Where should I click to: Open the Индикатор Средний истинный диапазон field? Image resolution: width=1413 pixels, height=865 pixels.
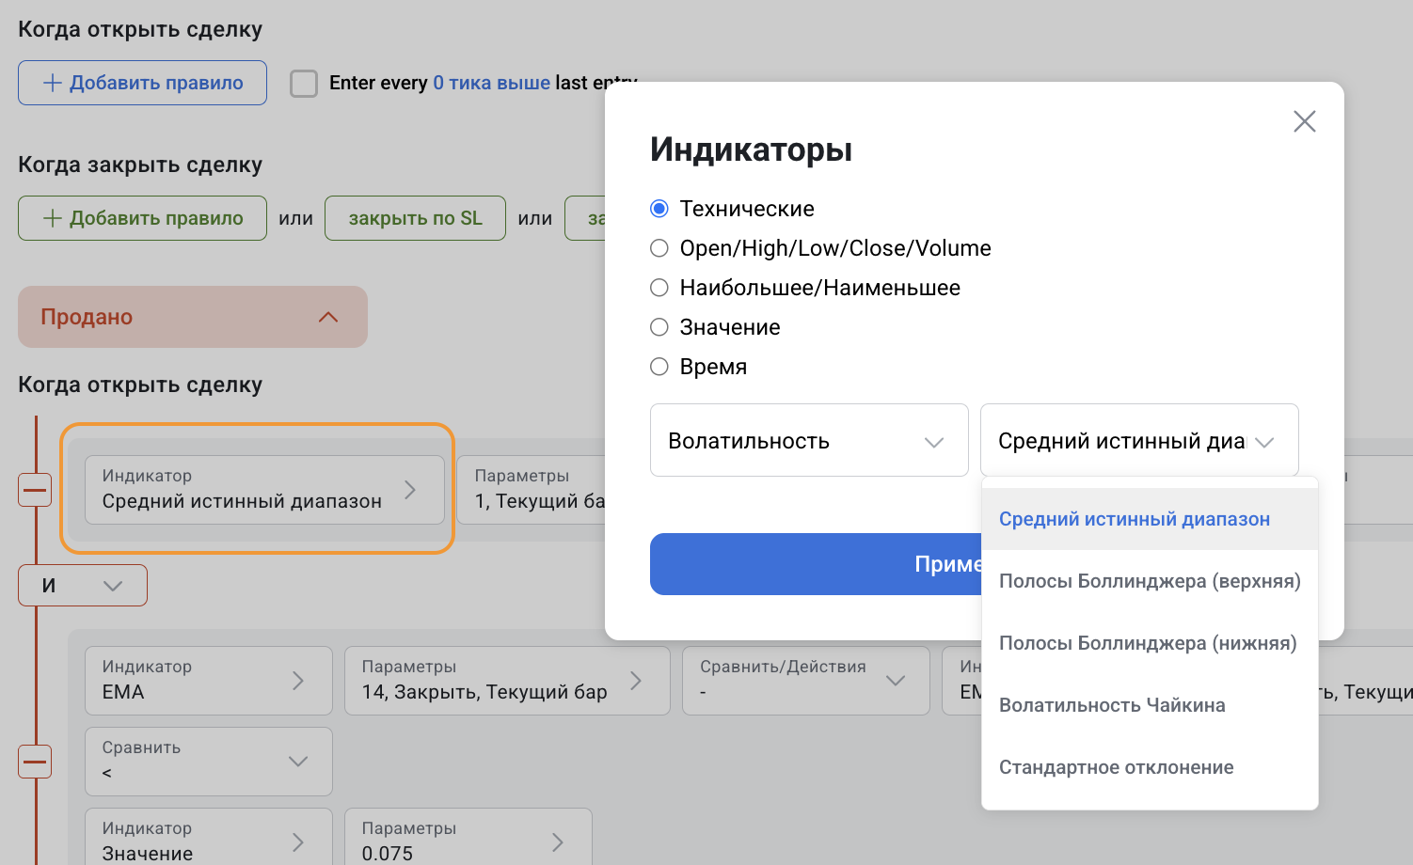click(264, 490)
